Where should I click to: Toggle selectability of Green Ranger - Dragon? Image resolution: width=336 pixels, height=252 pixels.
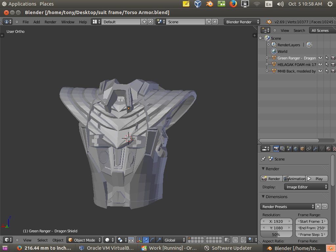point(327,58)
